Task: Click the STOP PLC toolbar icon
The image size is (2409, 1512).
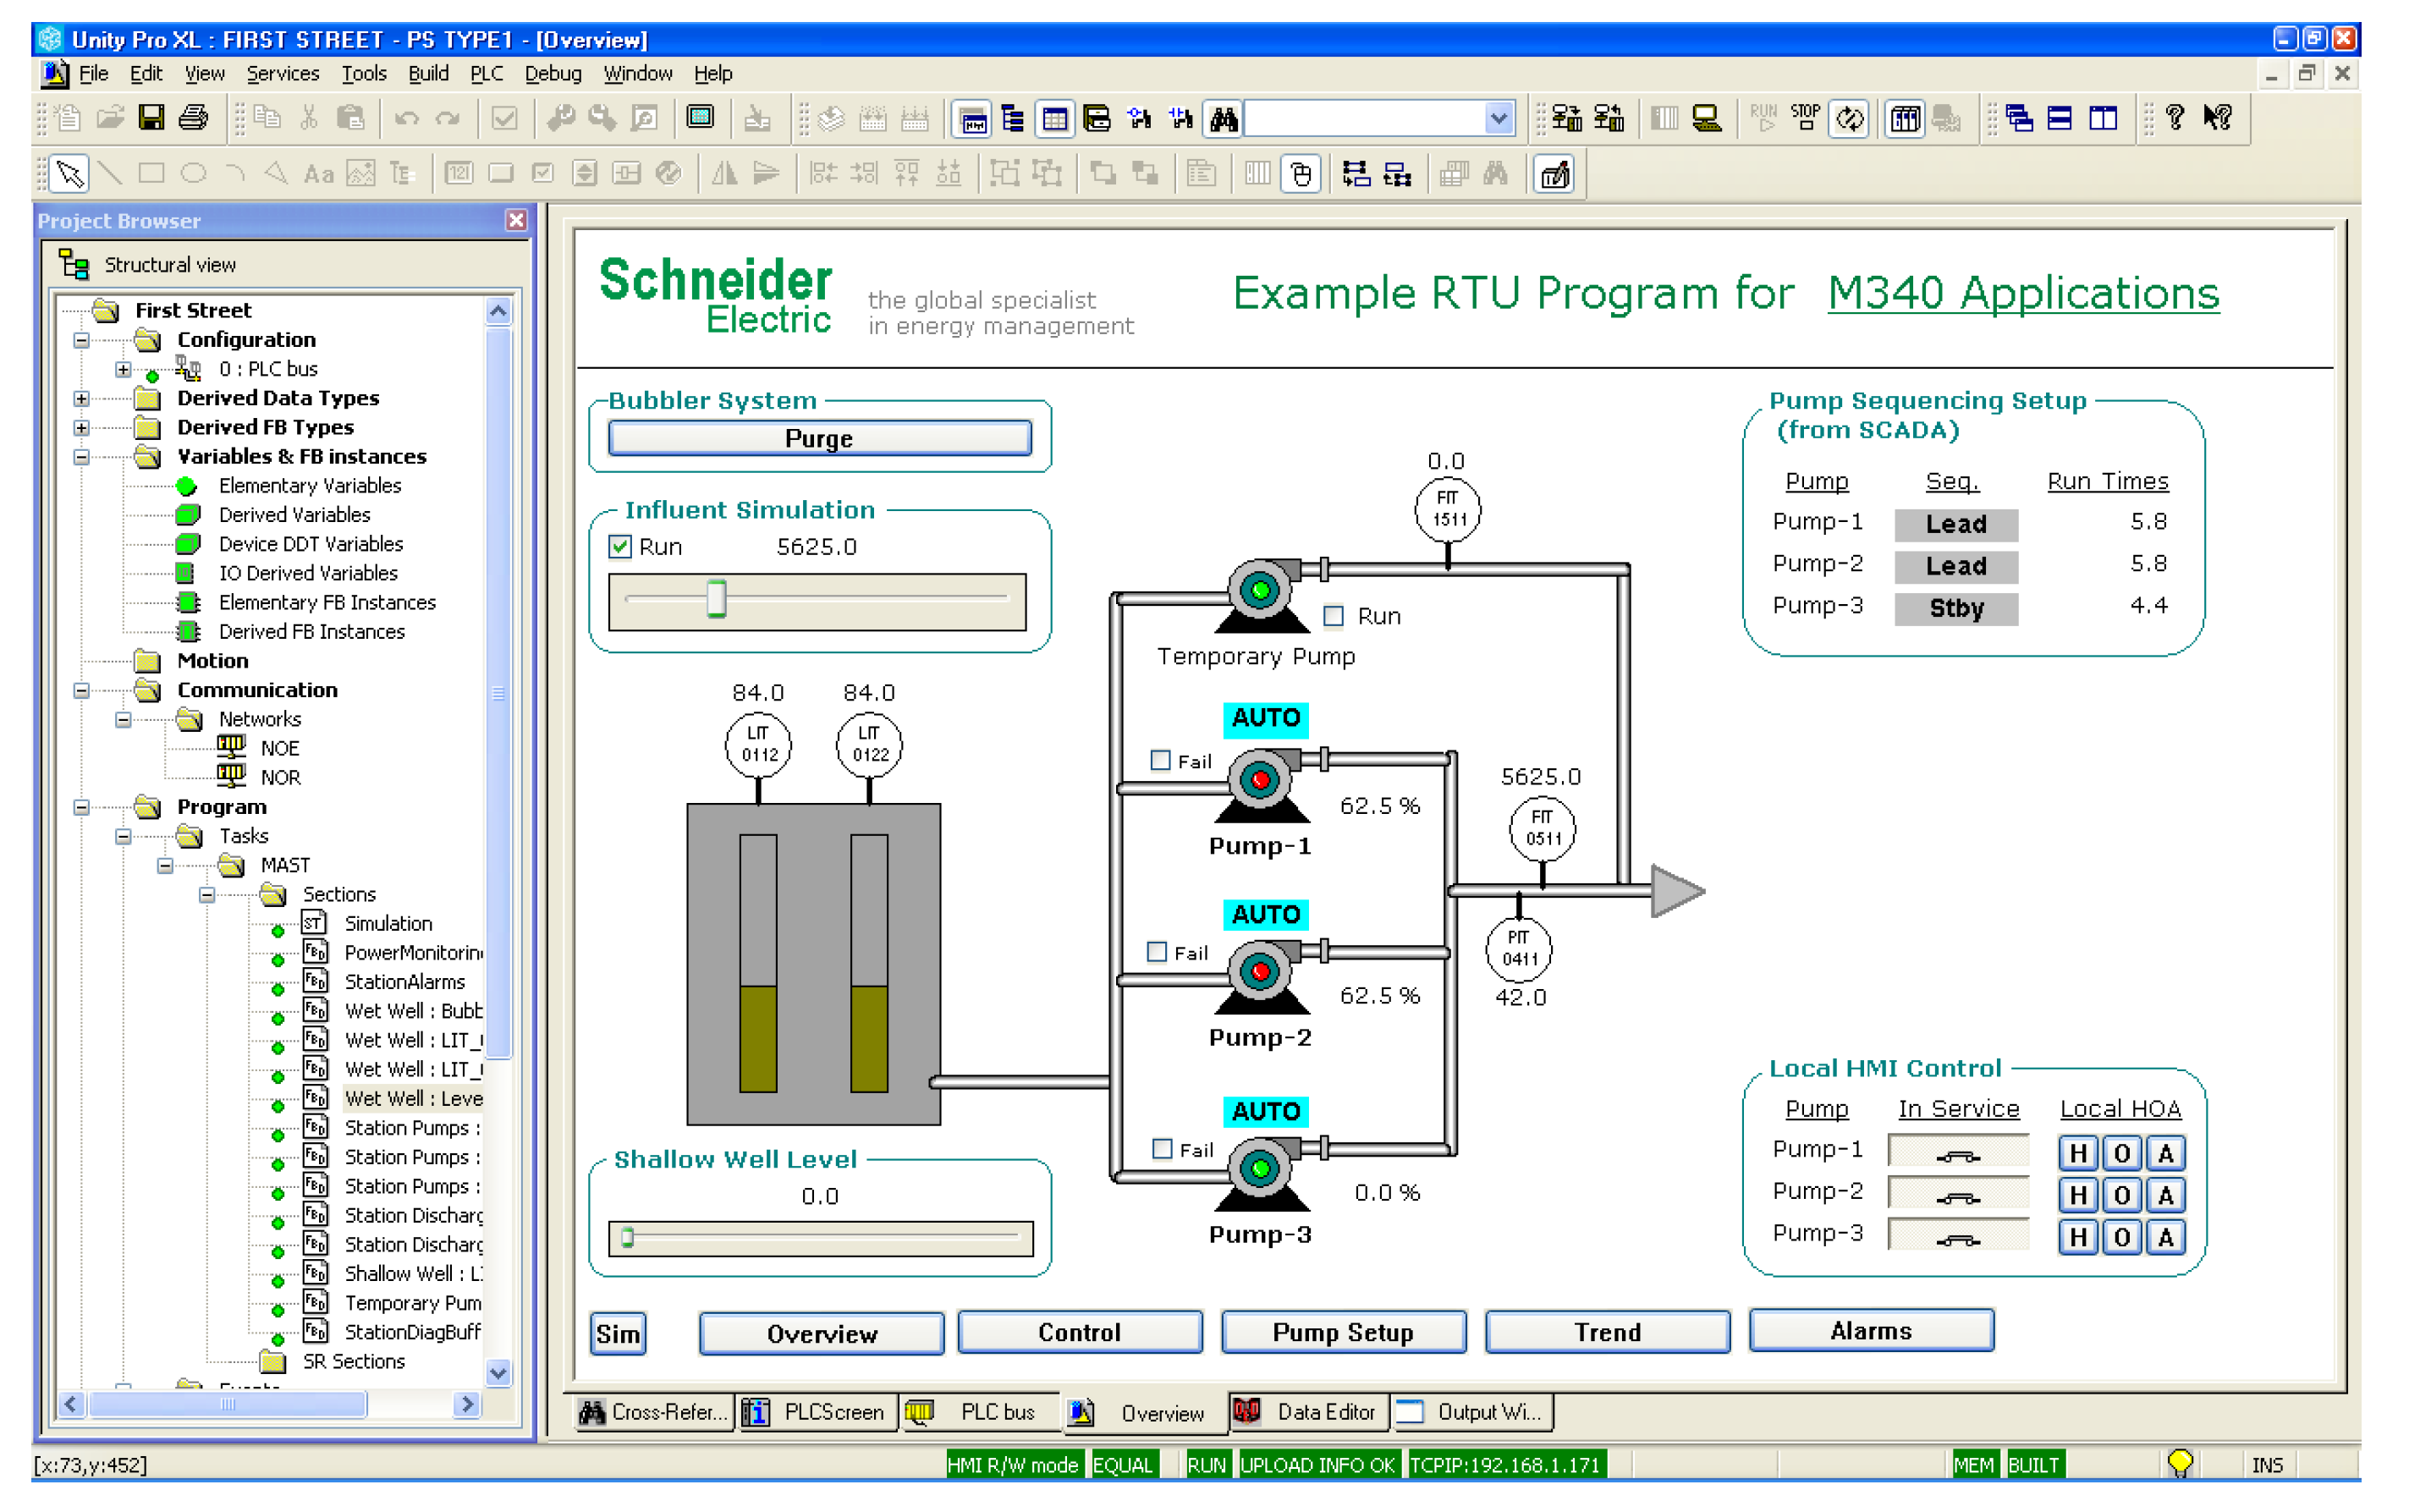Action: pyautogui.click(x=1804, y=118)
